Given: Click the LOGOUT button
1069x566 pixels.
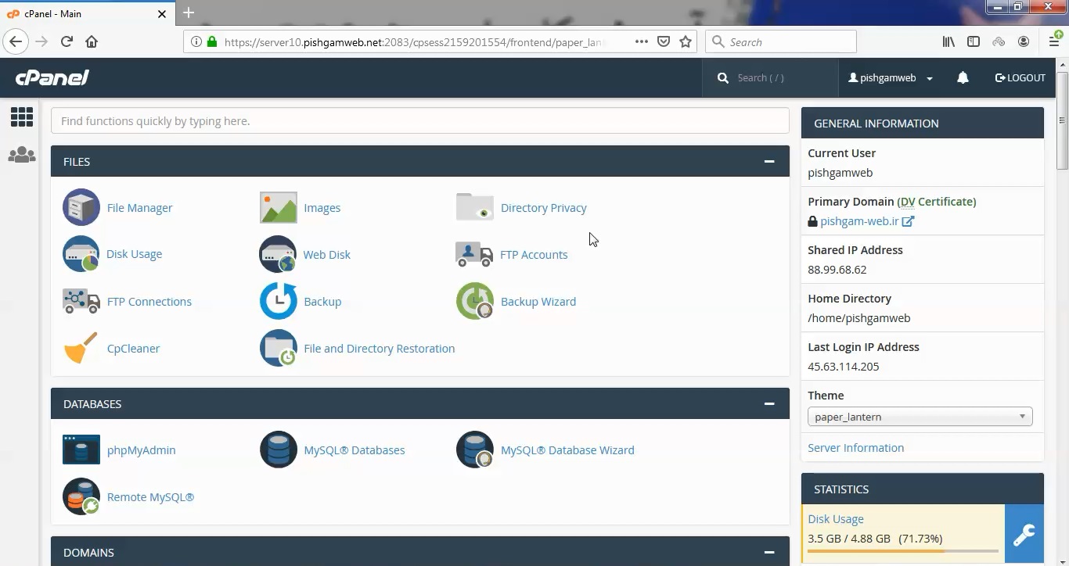Looking at the screenshot, I should click(1020, 77).
